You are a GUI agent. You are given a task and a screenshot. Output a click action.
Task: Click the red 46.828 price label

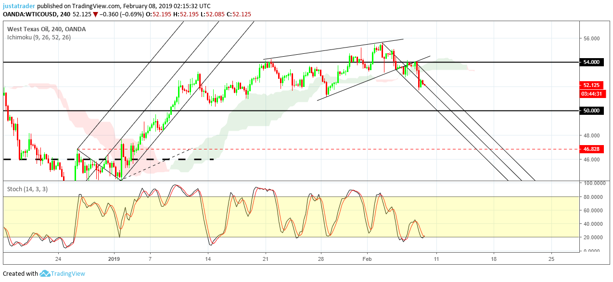(x=591, y=149)
